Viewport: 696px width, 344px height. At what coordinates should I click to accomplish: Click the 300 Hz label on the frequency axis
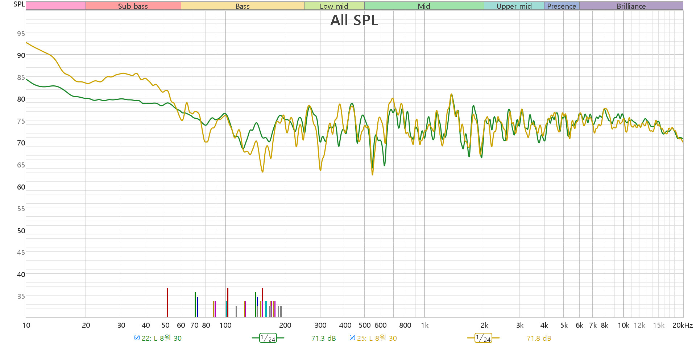[x=320, y=325]
